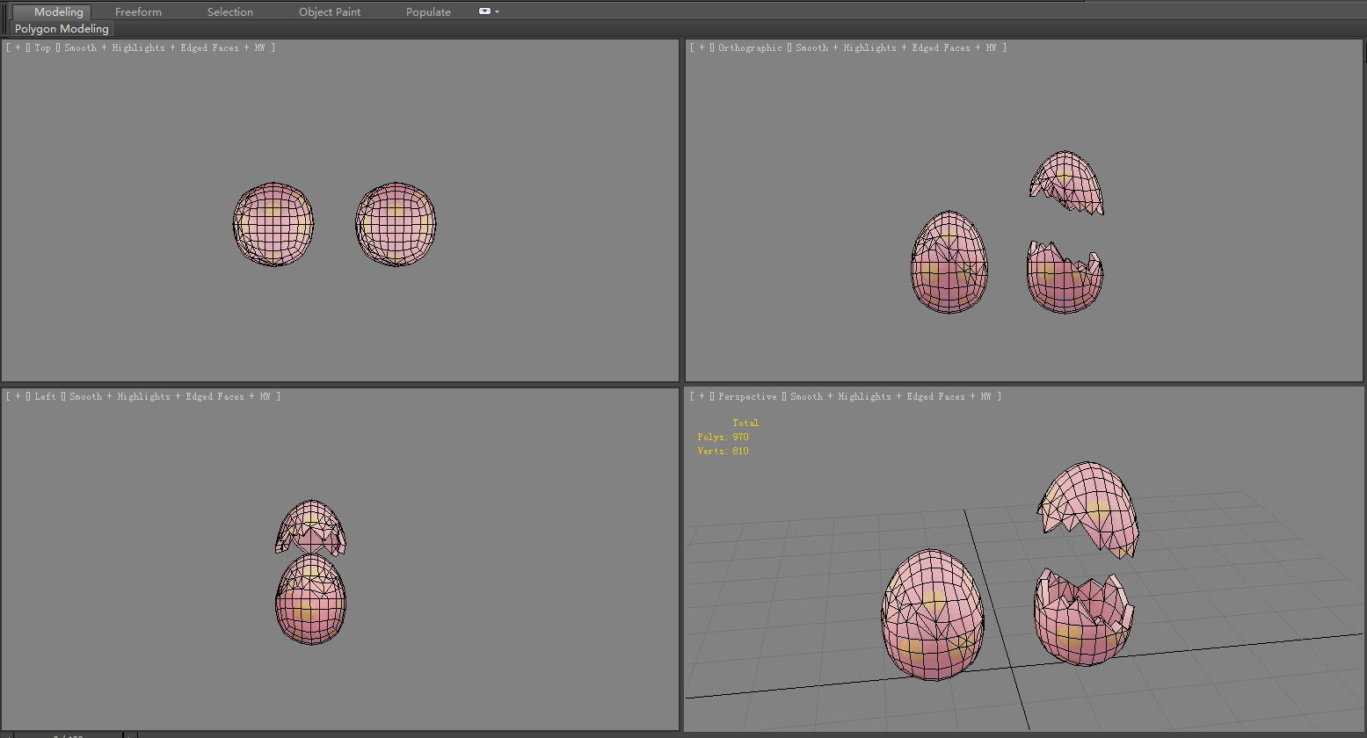This screenshot has width=1367, height=738.
Task: Click the Orthographic view name label
Action: (x=750, y=47)
